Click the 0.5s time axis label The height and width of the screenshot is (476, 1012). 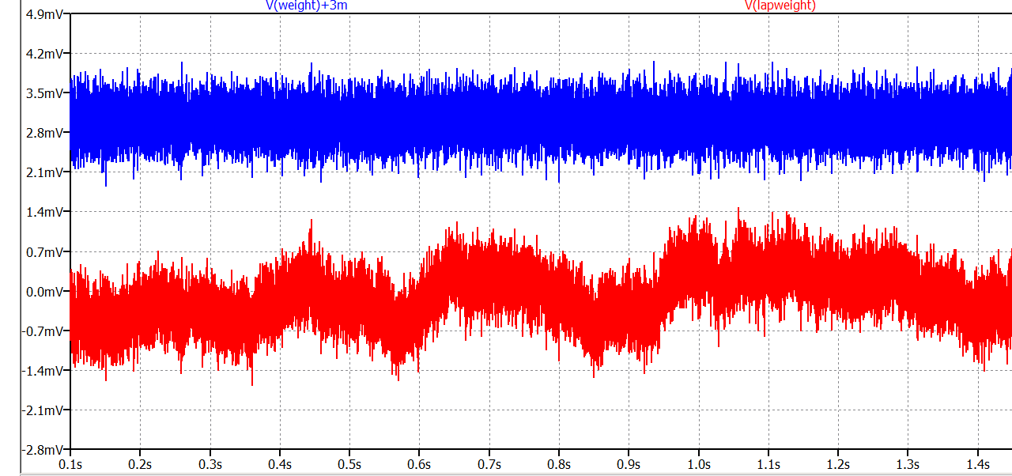(x=349, y=463)
